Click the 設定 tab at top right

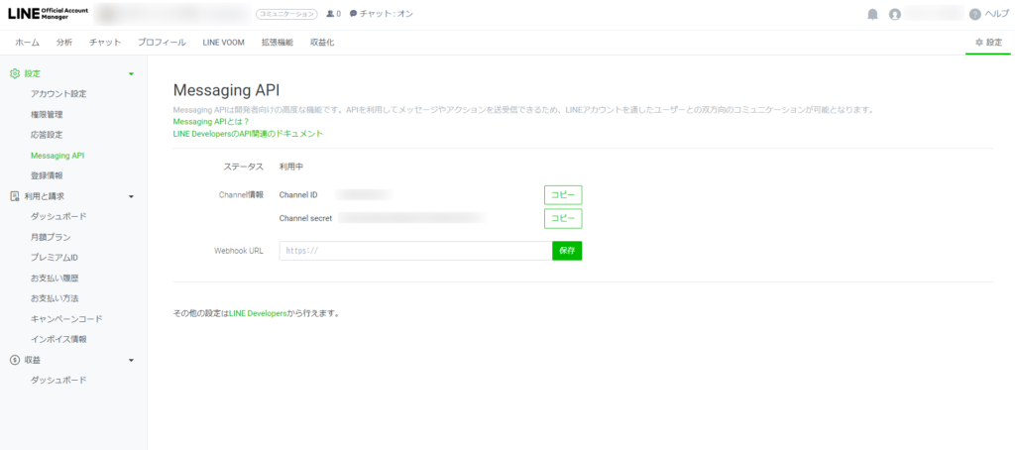[988, 43]
